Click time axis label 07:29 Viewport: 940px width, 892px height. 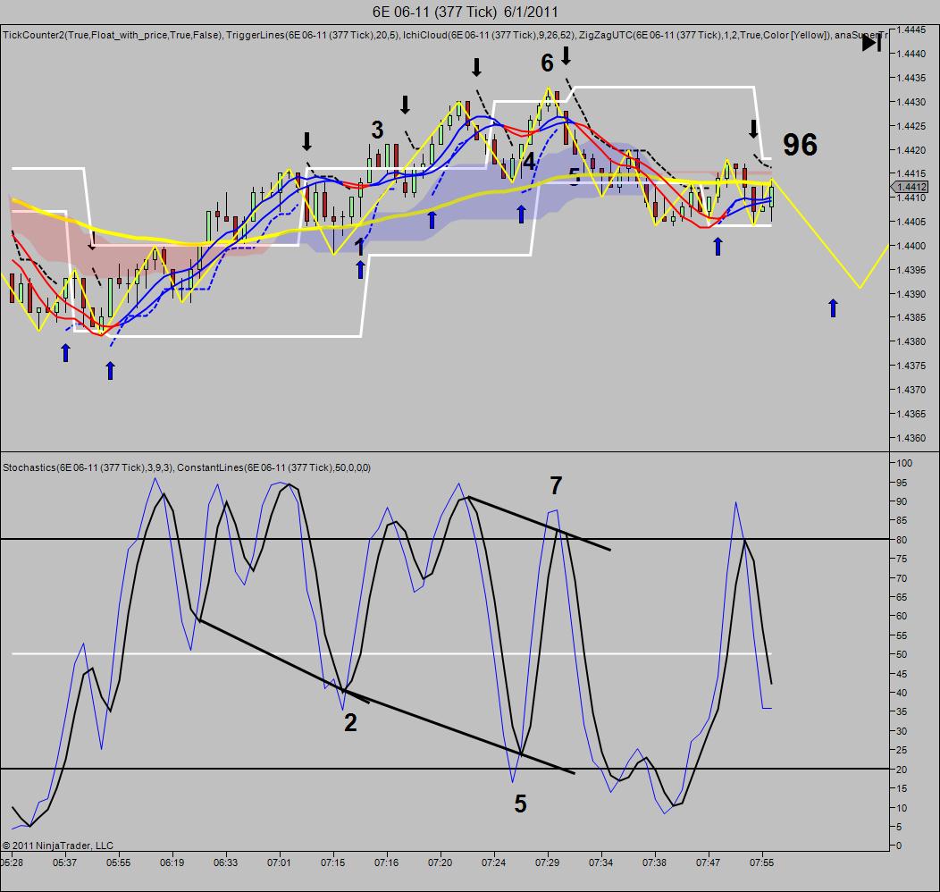[x=548, y=863]
